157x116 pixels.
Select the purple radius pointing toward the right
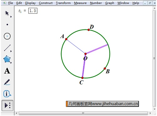[97, 49]
